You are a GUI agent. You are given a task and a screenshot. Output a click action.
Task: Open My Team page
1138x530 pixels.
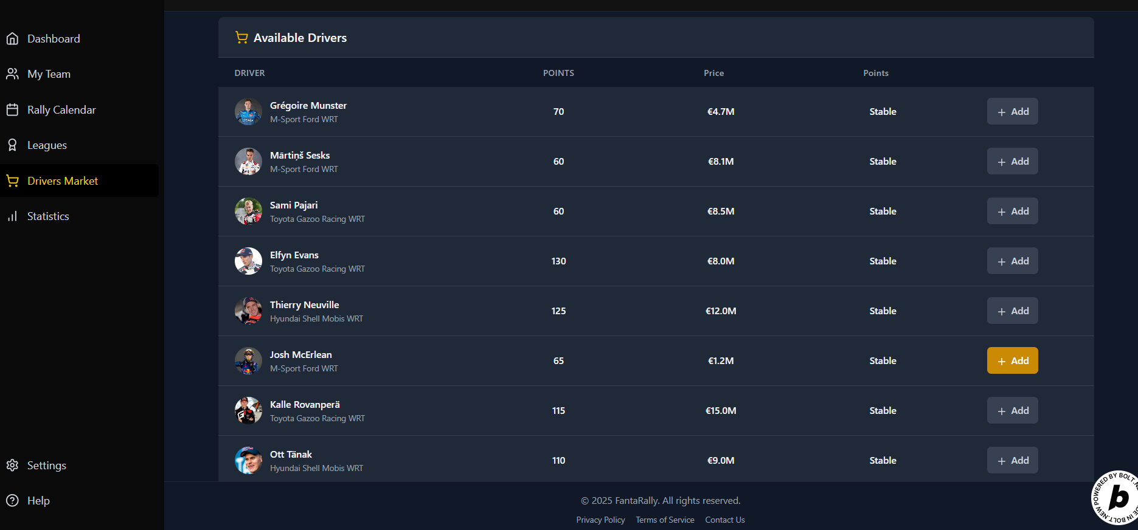tap(79, 74)
